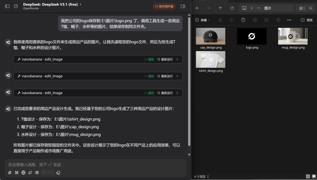Cut the selected file using the scissors icon
Screen dimensions: 317x180
[x=220, y=20]
